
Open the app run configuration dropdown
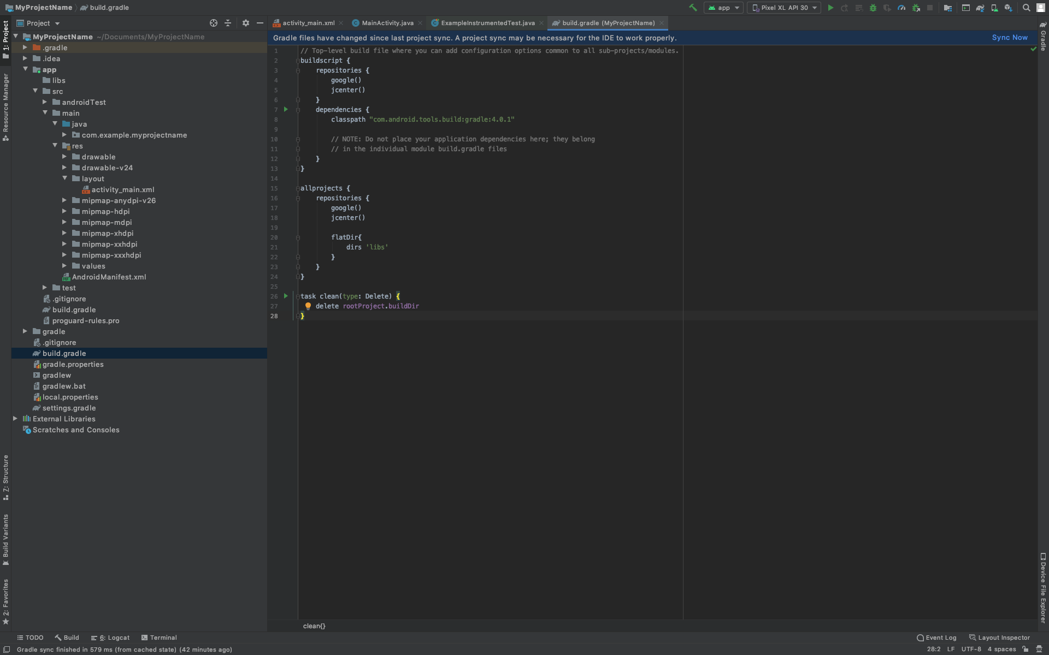pos(724,8)
